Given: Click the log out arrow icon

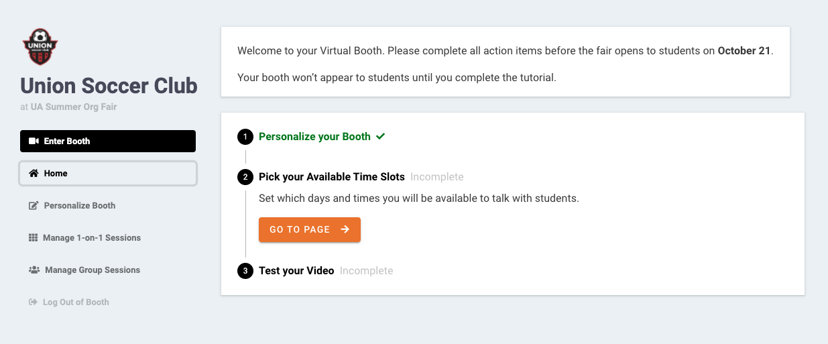Looking at the screenshot, I should pos(33,302).
